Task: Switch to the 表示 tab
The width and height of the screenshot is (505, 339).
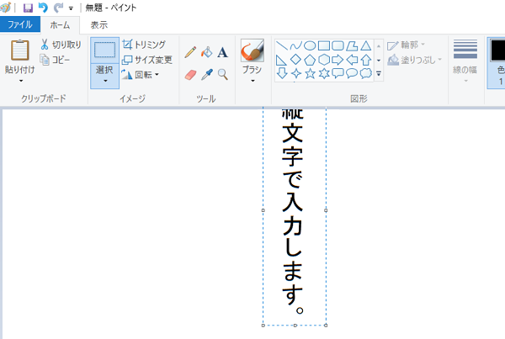Action: 98,25
